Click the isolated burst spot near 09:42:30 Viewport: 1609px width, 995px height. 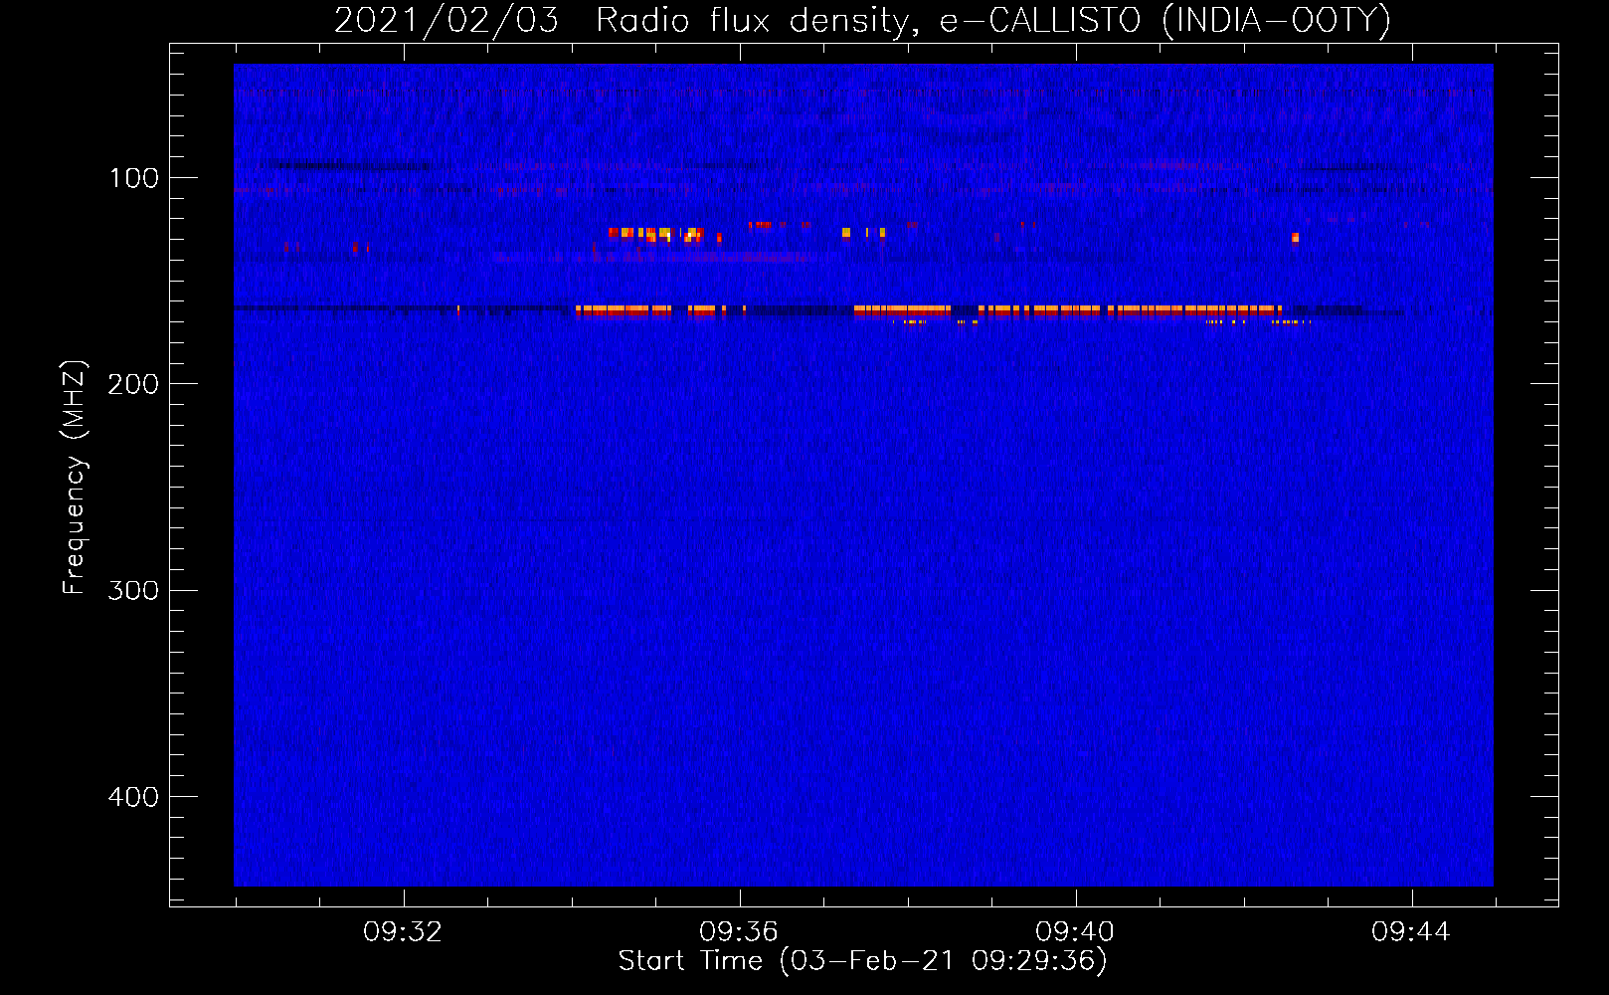[x=1295, y=238]
